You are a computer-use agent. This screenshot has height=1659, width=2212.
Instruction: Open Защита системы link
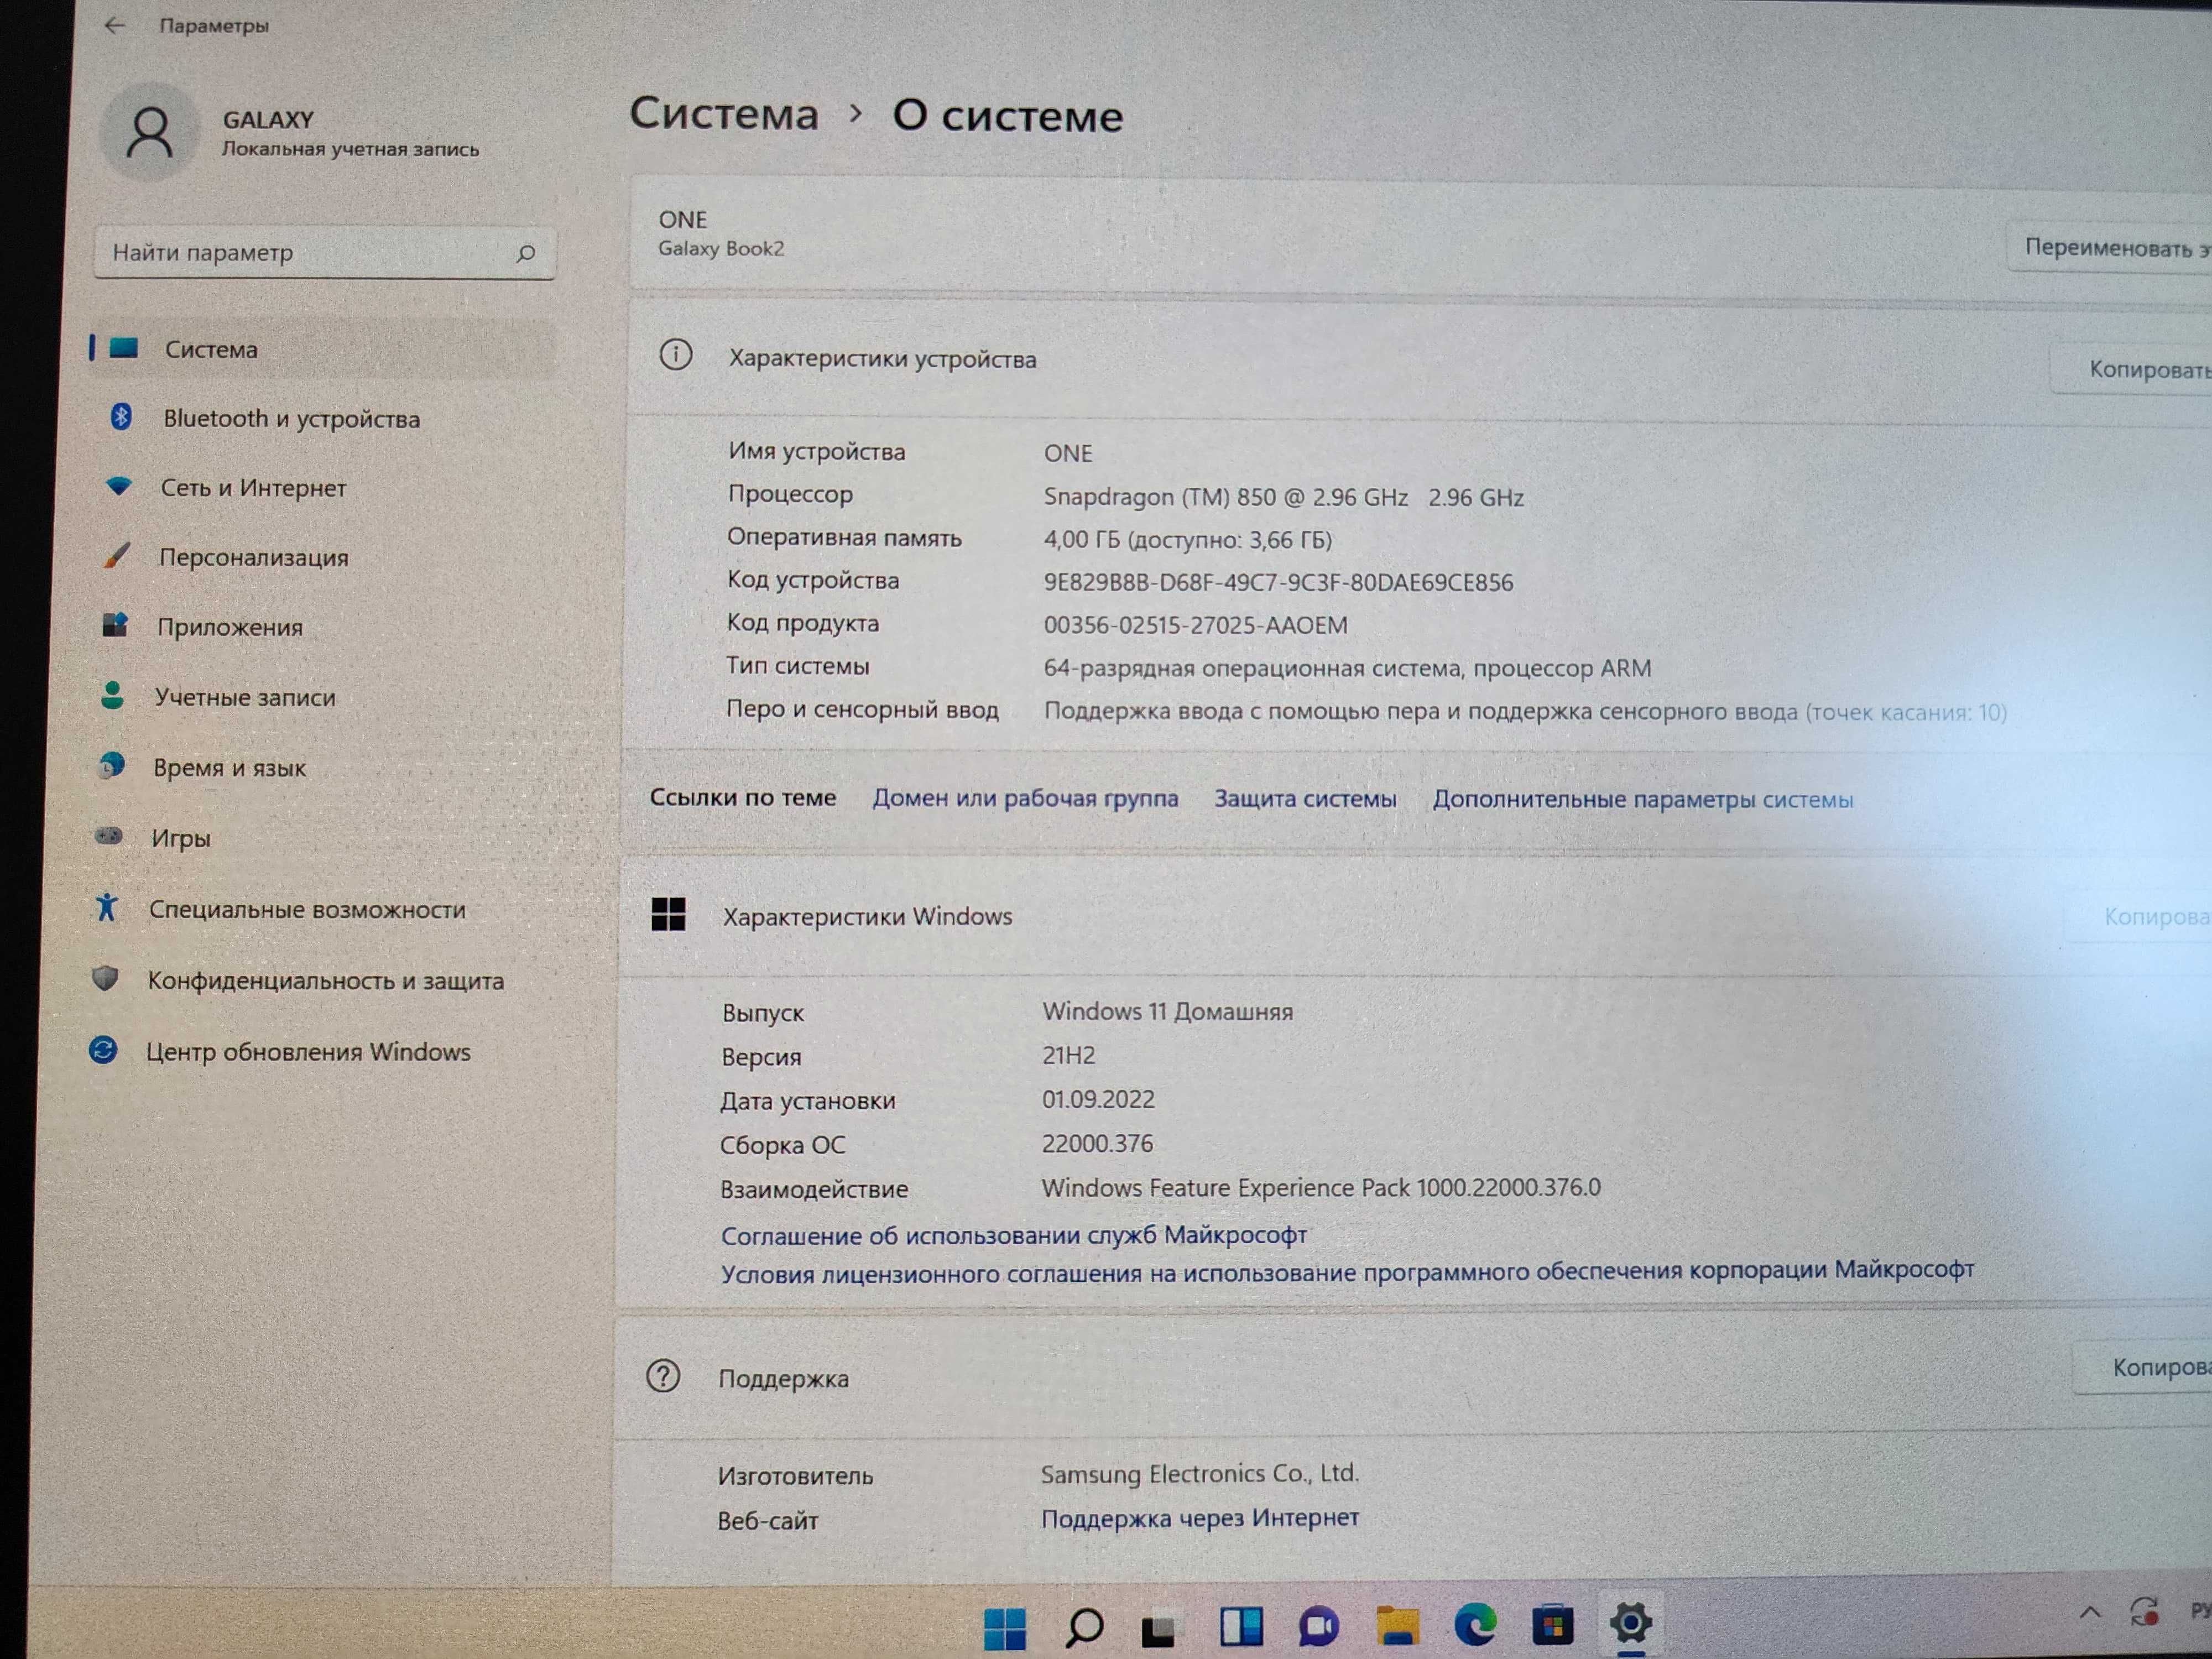click(1304, 798)
